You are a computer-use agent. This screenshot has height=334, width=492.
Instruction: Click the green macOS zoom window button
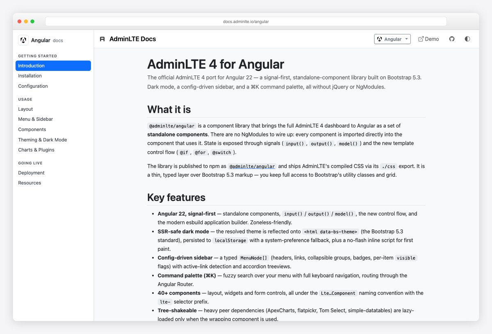click(x=32, y=21)
